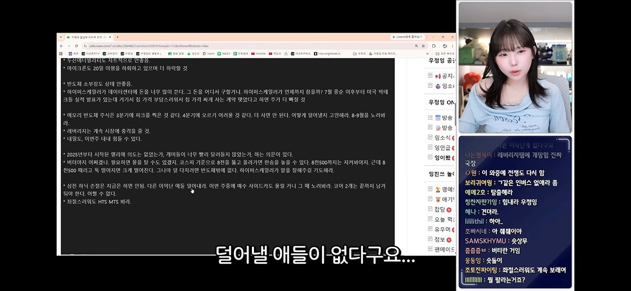
Task: Open the 명예 board with trophy icon
Action: pos(442,189)
